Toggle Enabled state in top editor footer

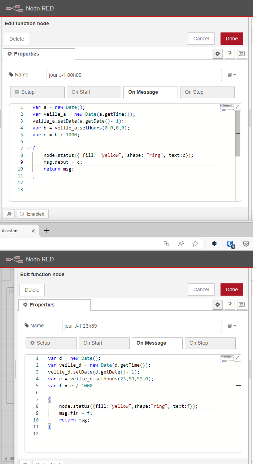pyautogui.click(x=32, y=214)
